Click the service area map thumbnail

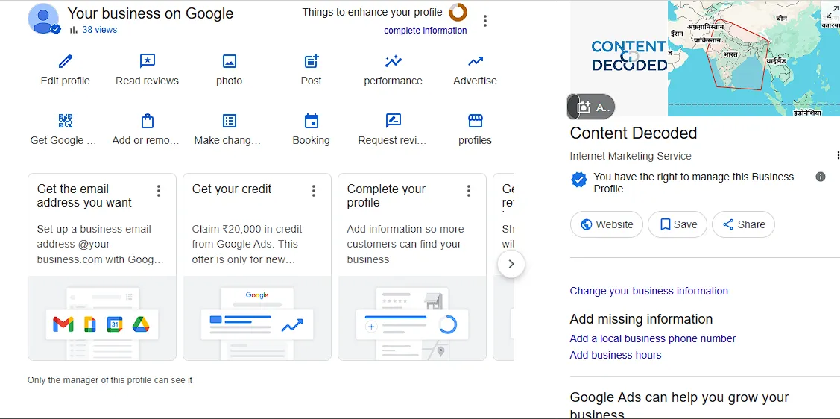[x=754, y=58]
